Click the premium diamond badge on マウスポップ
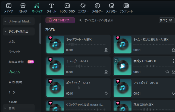 tap(118, 81)
